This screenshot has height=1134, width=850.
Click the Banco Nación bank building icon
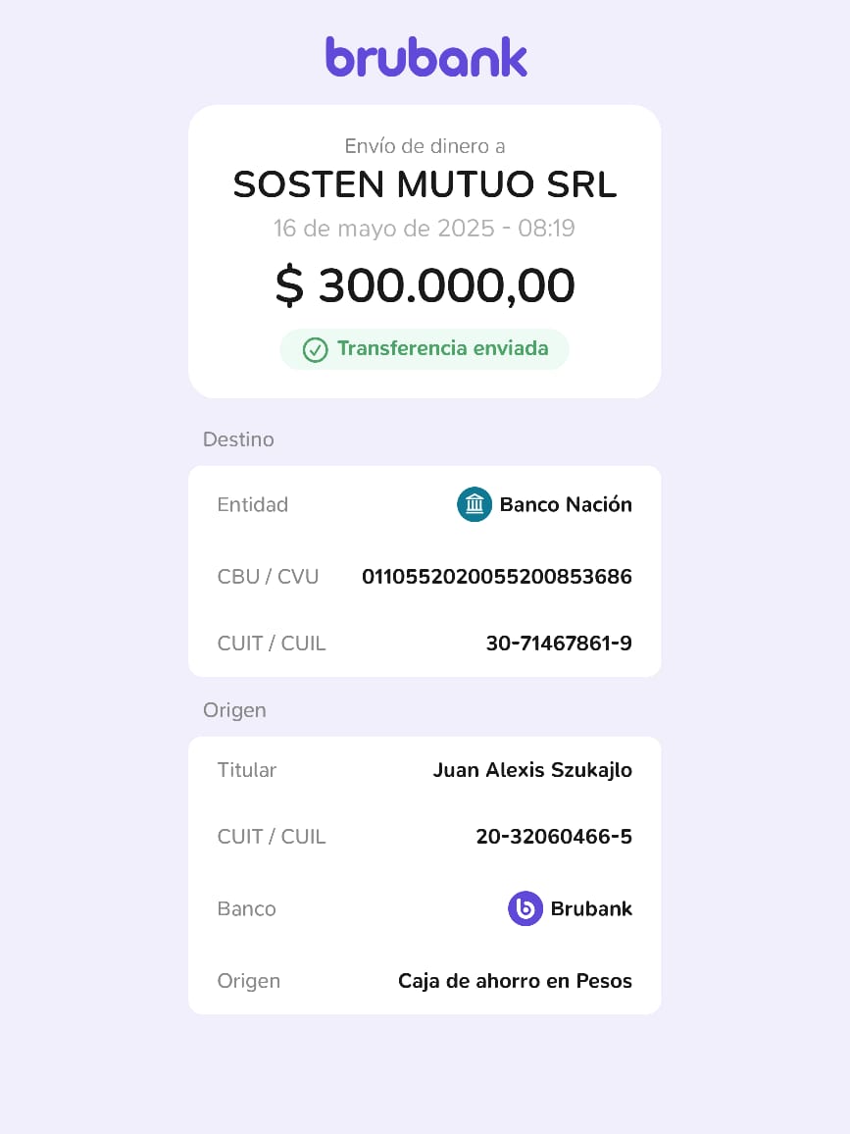(475, 504)
